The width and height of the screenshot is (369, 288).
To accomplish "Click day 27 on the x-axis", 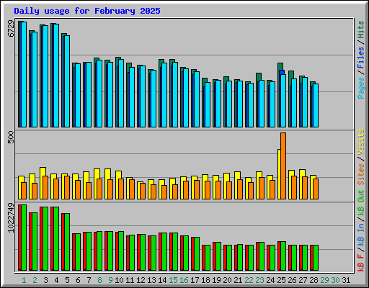I will [x=303, y=280].
